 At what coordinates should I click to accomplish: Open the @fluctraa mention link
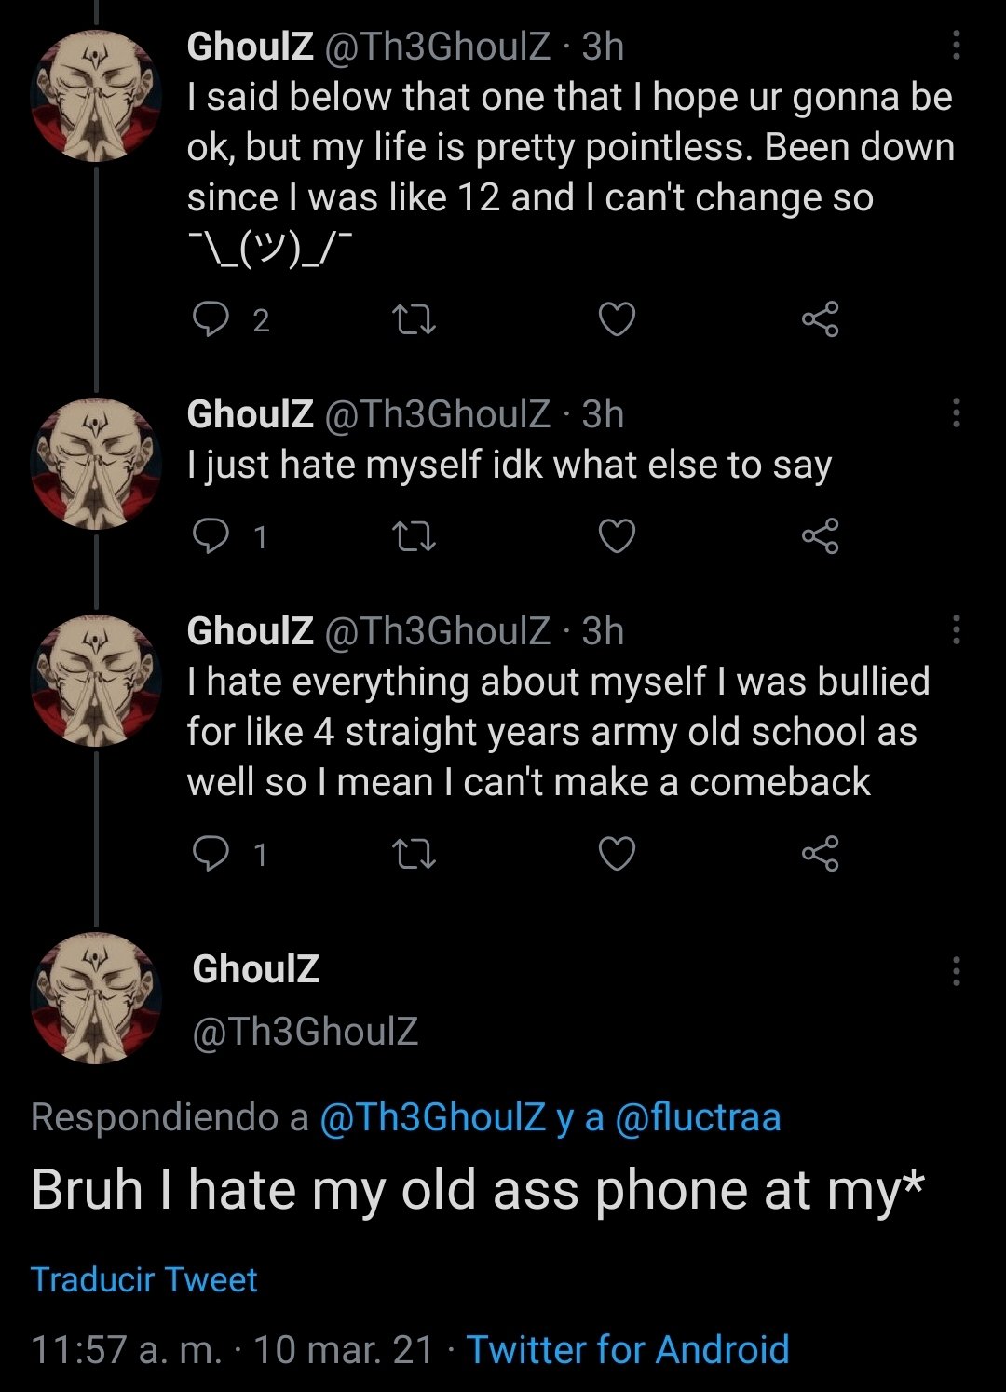pos(698,1116)
